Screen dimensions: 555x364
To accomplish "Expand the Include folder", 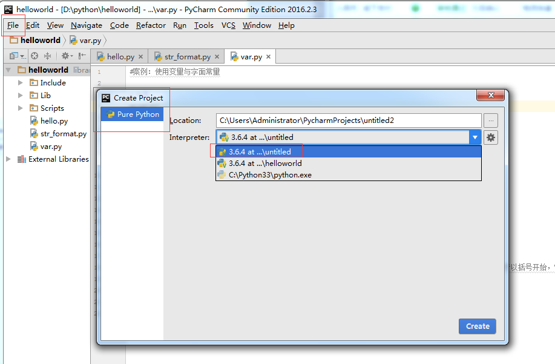I will click(21, 83).
